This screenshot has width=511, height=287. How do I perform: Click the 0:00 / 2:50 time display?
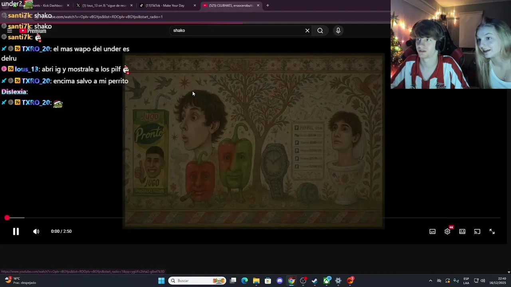click(x=61, y=231)
